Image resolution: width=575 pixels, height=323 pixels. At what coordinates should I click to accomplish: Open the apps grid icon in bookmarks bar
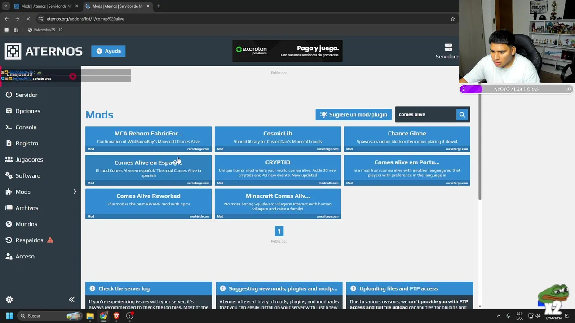pos(16,30)
